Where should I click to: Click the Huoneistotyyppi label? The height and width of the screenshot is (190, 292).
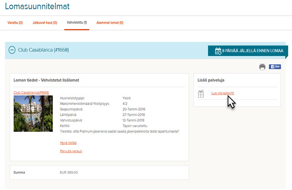[72, 98]
